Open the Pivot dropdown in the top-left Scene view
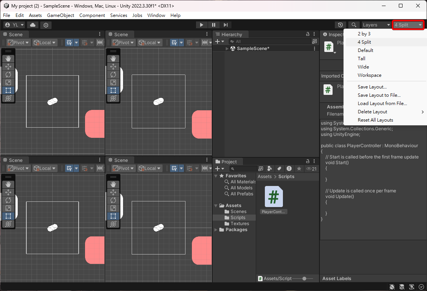Viewport: 427px width, 291px height. click(18, 43)
